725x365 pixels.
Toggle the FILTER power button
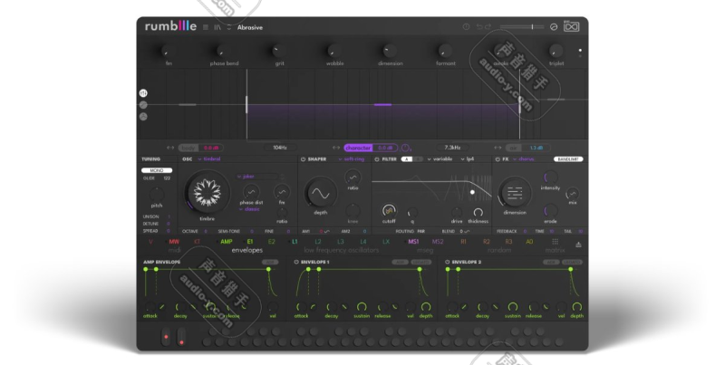pyautogui.click(x=377, y=158)
